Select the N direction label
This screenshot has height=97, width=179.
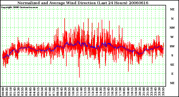(172, 19)
